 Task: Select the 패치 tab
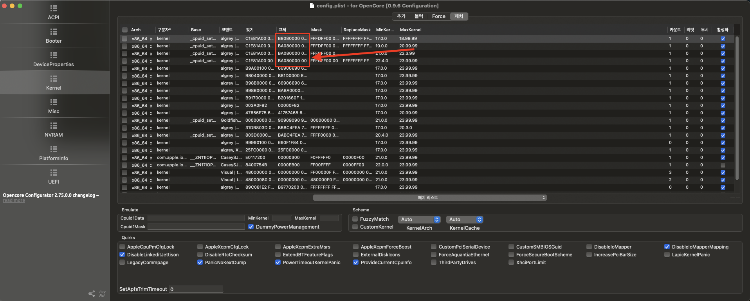click(x=459, y=16)
